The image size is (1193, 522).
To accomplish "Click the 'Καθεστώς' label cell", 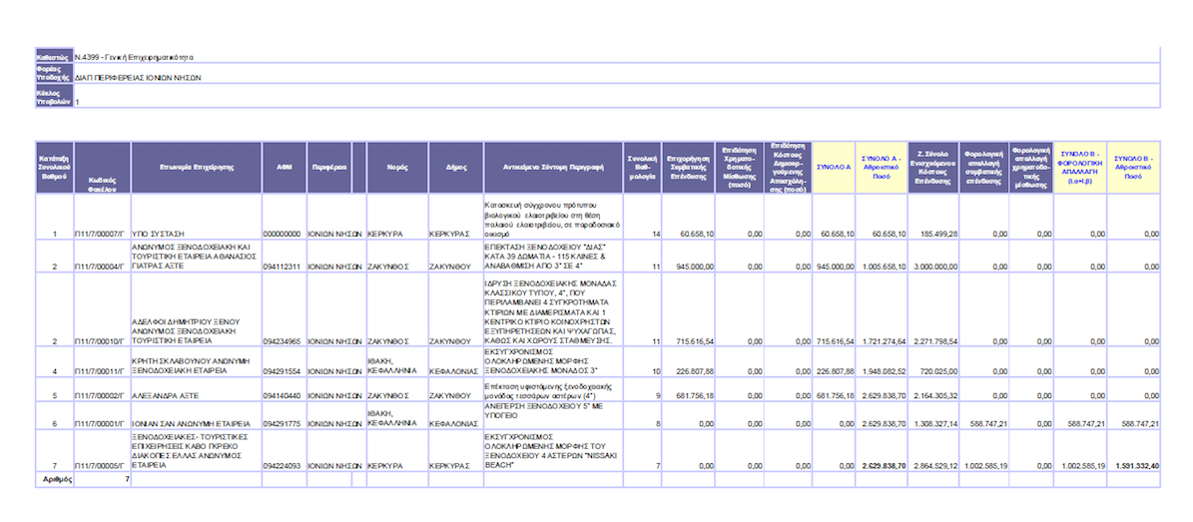I will click(54, 57).
